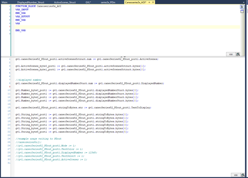248x178 pixels.
Task: Click the gvl.String_byte4_port1 line
Action: tap(72, 128)
